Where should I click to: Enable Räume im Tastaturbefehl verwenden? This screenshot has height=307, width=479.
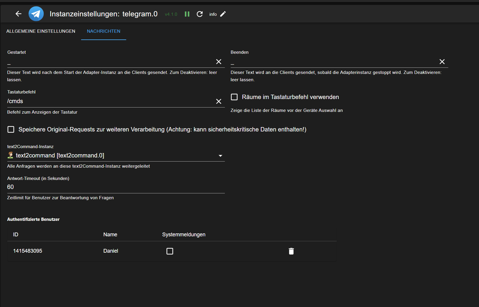click(x=234, y=97)
